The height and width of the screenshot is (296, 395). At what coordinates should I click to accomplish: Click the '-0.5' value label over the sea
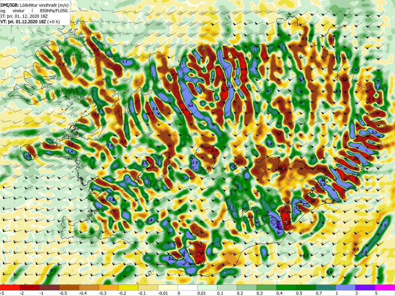[x=356, y=249]
